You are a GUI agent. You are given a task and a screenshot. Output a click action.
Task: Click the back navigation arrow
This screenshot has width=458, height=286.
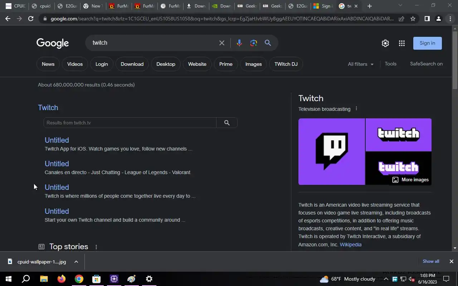point(8,19)
